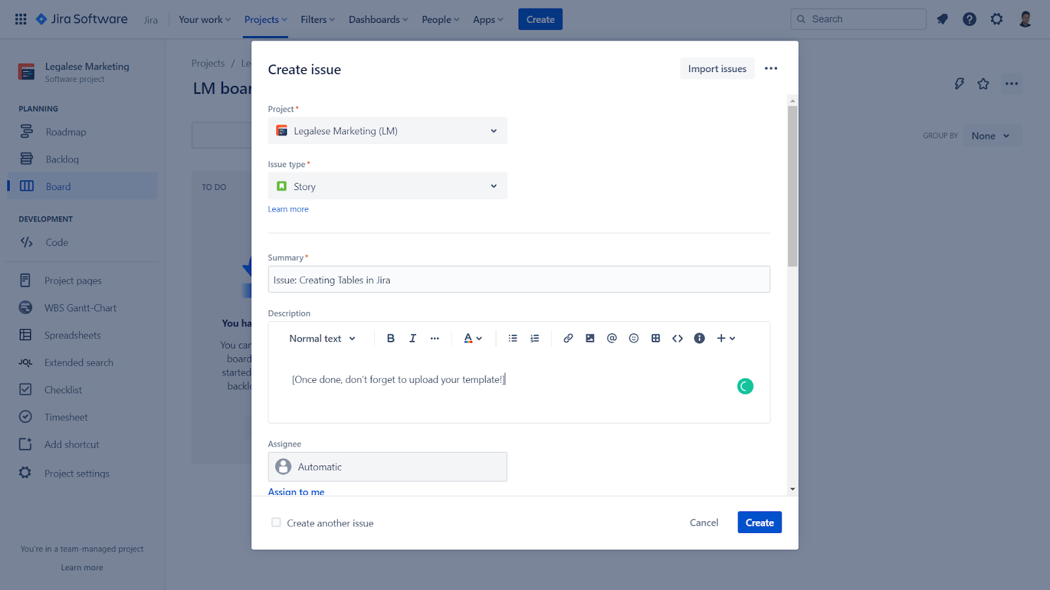Insert an emoji in the description

[x=634, y=338]
